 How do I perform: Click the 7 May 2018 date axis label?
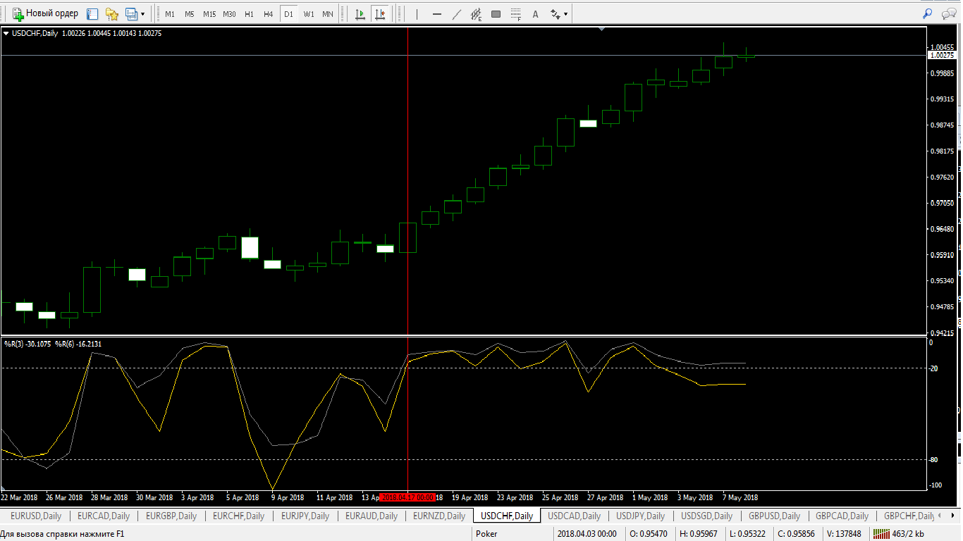740,497
